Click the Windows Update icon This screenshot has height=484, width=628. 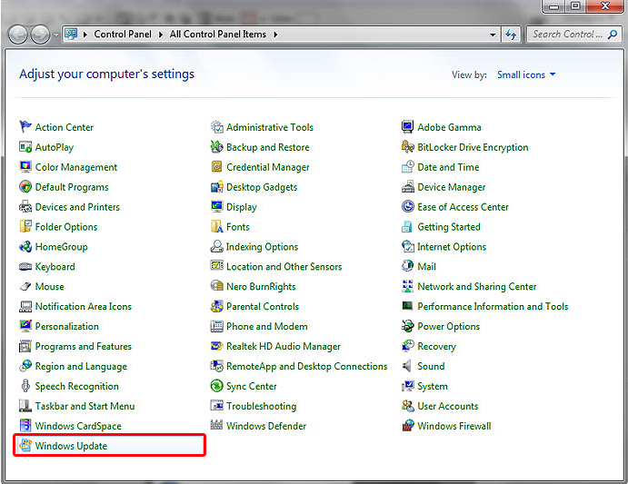(x=25, y=446)
